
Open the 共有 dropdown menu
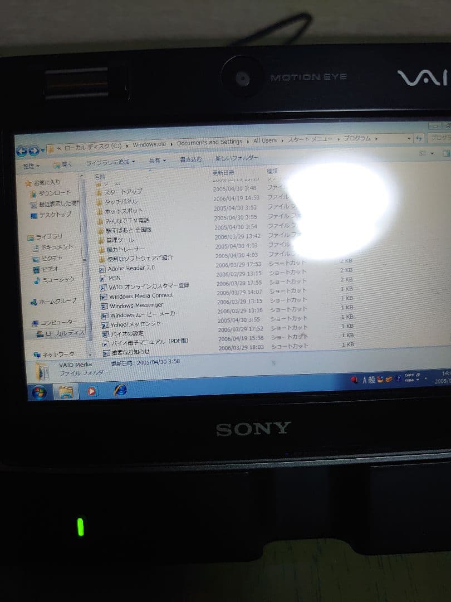coord(158,161)
